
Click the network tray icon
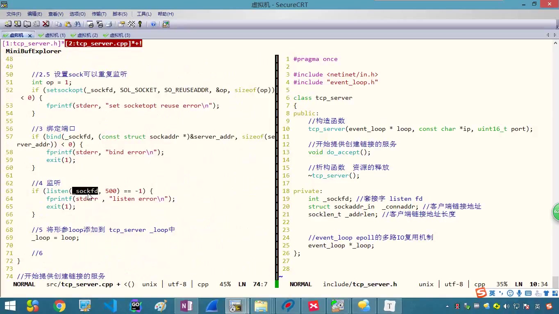516,306
